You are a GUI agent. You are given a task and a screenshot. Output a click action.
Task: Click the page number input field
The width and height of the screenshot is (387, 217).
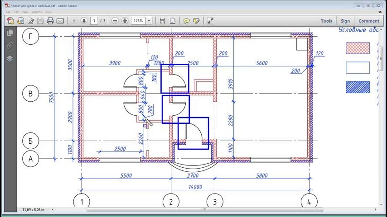(x=94, y=21)
